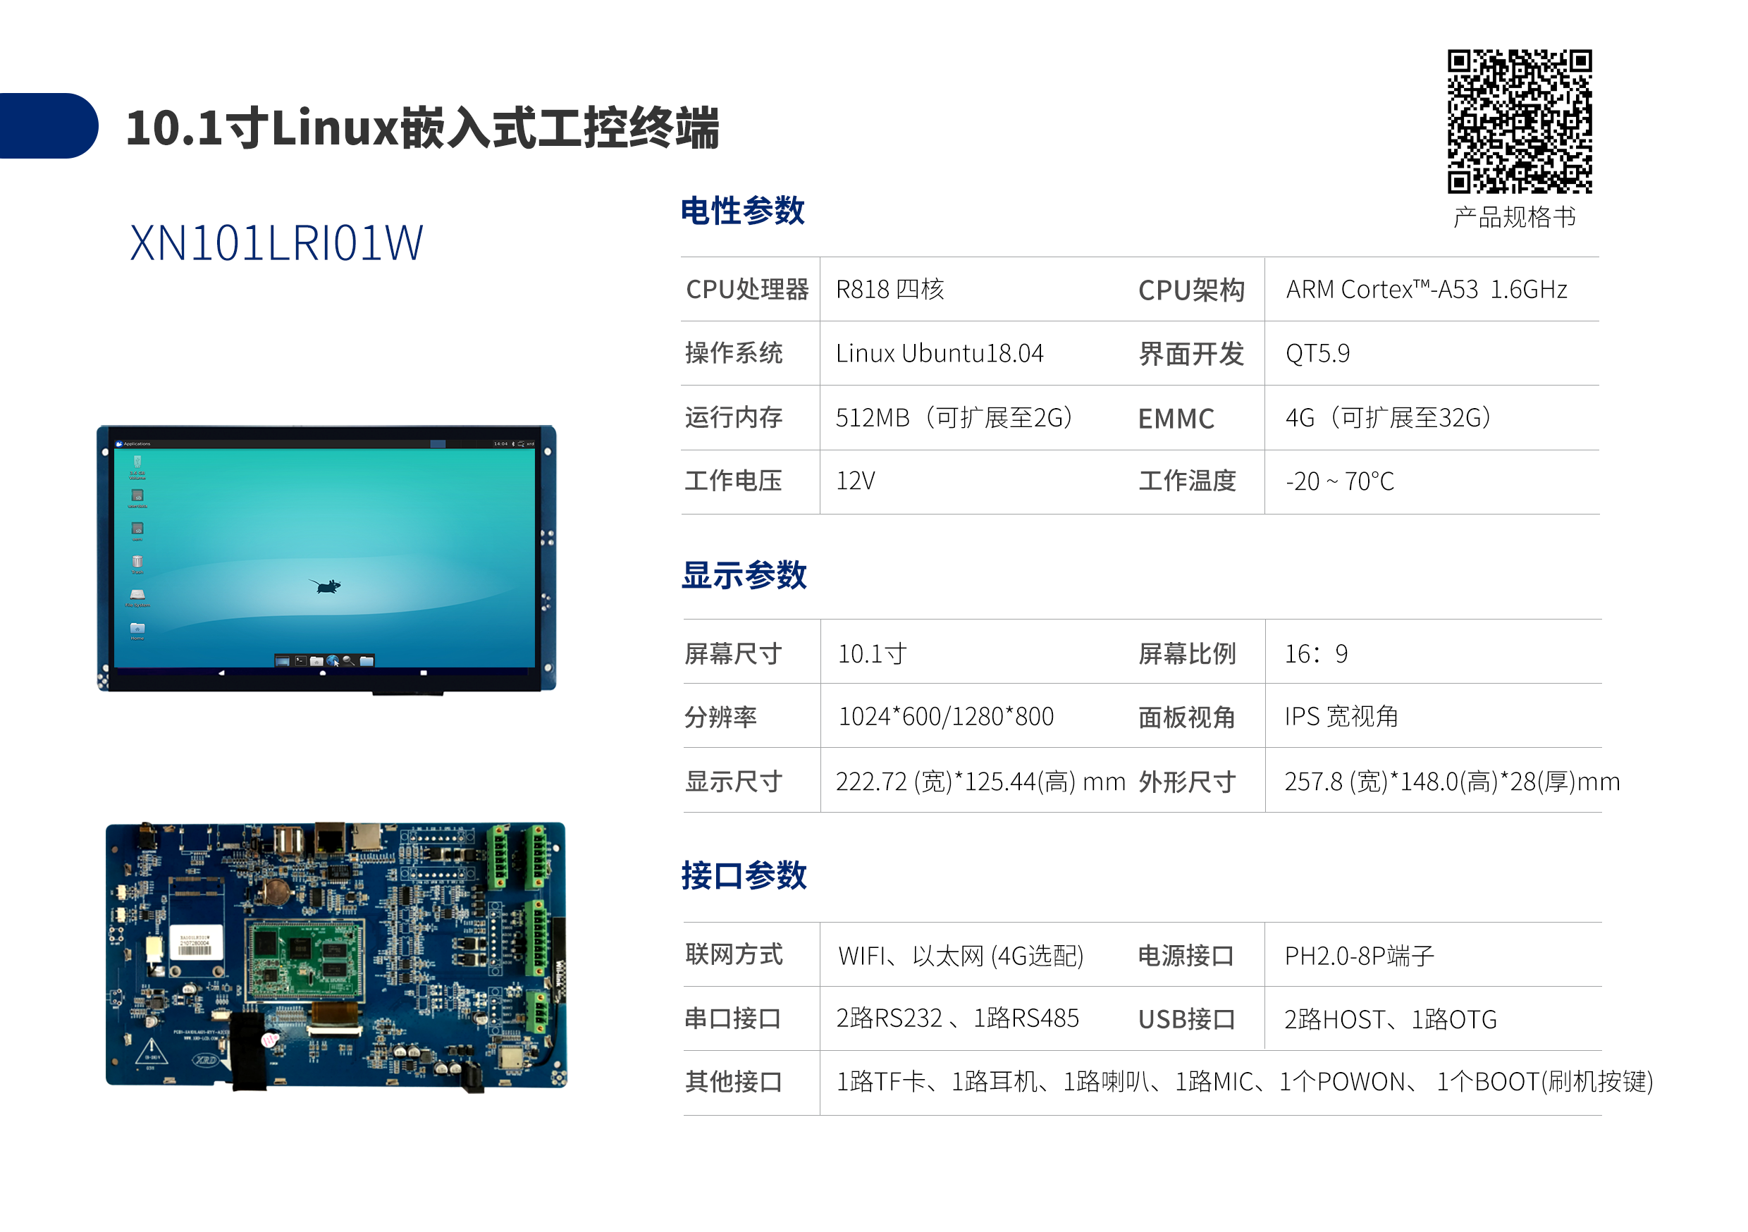Viewport: 1748px width, 1232px height.
Task: Select the 外形尺寸 label
Action: [x=1187, y=783]
